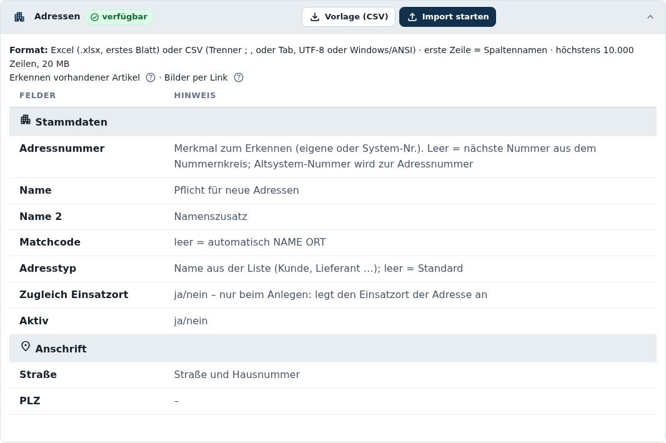666x443 pixels.
Task: Open help icon next to Erkennen vorhandener Artikel
Action: [151, 77]
